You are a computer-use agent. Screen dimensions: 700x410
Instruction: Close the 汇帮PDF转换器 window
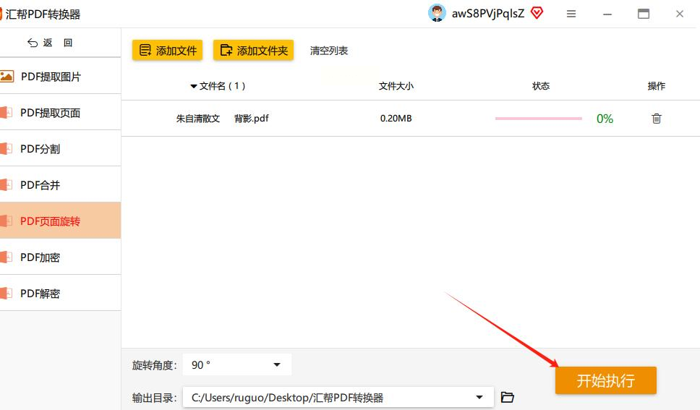(680, 14)
